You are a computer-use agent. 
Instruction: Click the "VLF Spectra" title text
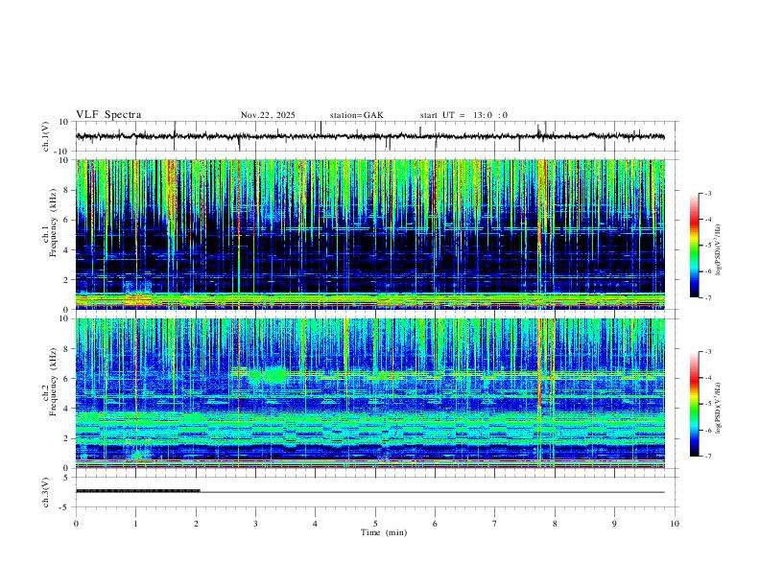click(x=108, y=115)
